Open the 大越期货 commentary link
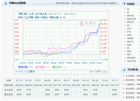Viewport: 140px width, 101px height. point(133,84)
